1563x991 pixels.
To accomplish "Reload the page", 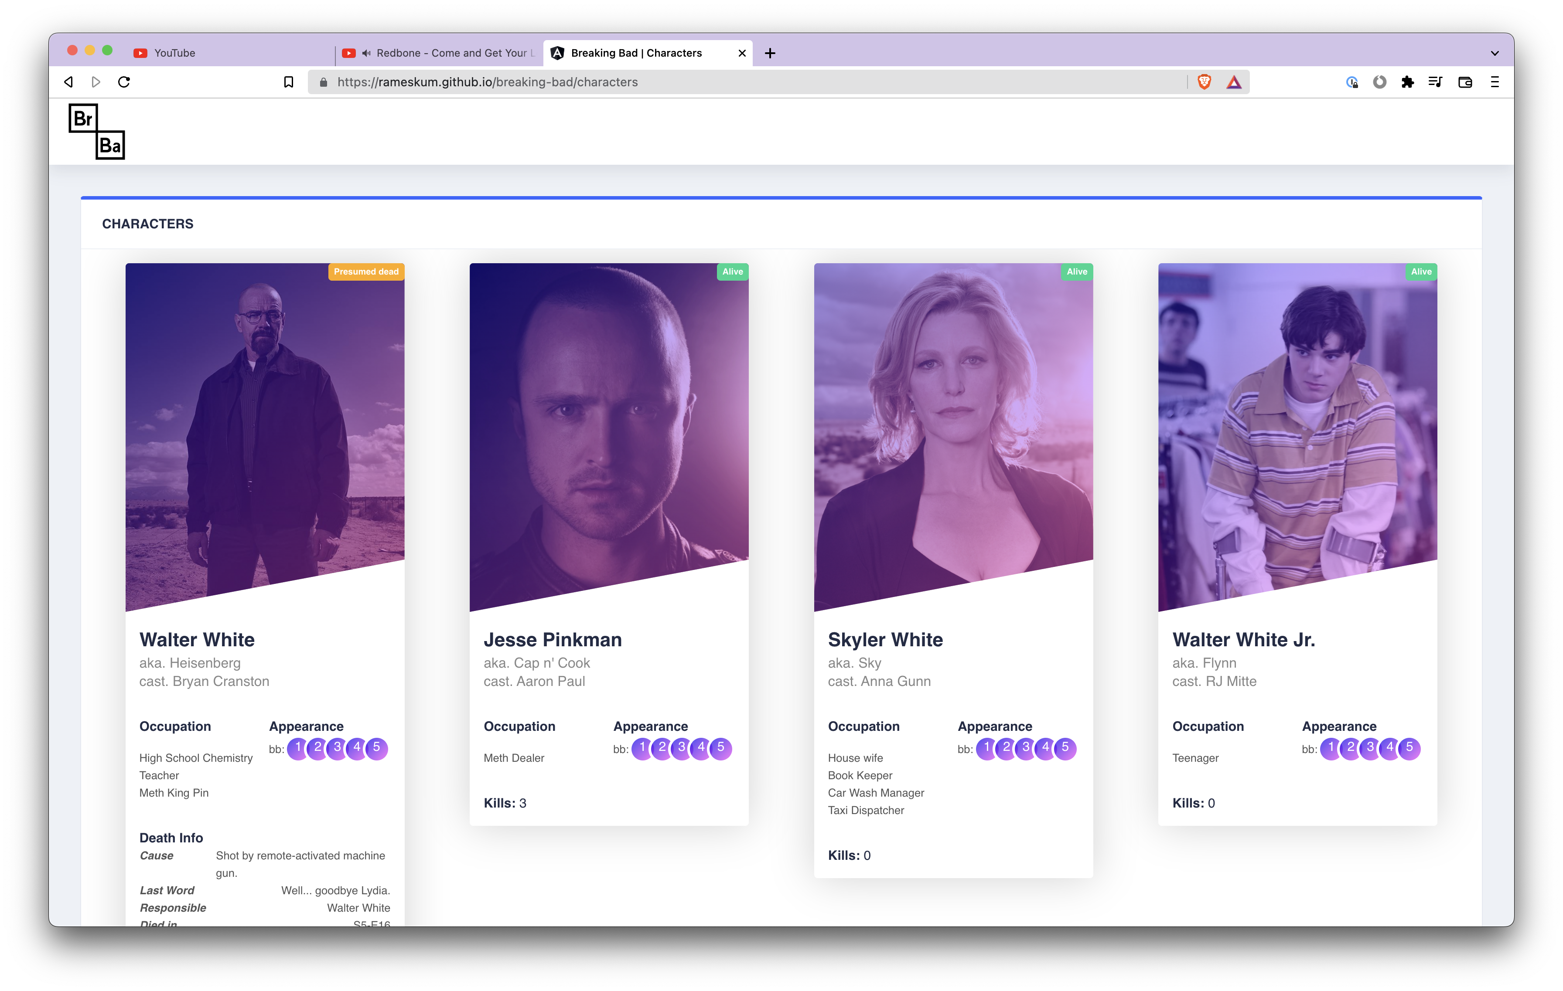I will point(124,82).
